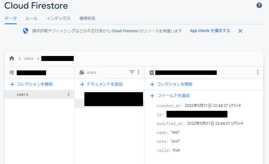Click the users title in middle column header
The width and height of the screenshot is (269, 164).
(91, 72)
